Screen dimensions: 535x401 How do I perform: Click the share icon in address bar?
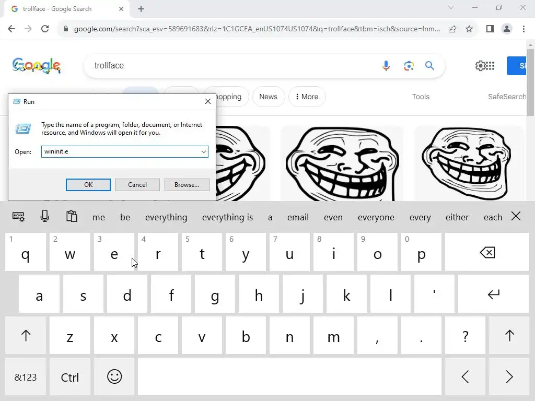pyautogui.click(x=452, y=29)
